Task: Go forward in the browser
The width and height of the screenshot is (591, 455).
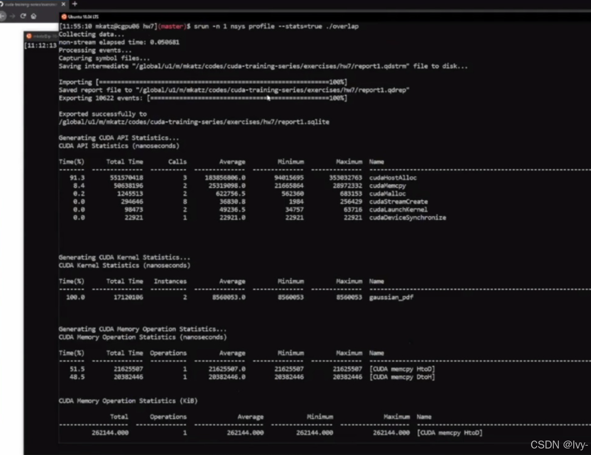Action: (13, 16)
